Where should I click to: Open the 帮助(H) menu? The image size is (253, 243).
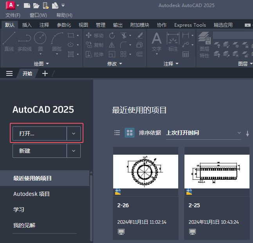(64, 15)
